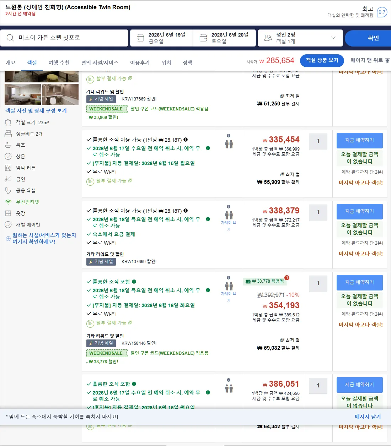Click the 기념 세일 badge with KRW158446 discount
This screenshot has height=446, width=391.
click(101, 343)
